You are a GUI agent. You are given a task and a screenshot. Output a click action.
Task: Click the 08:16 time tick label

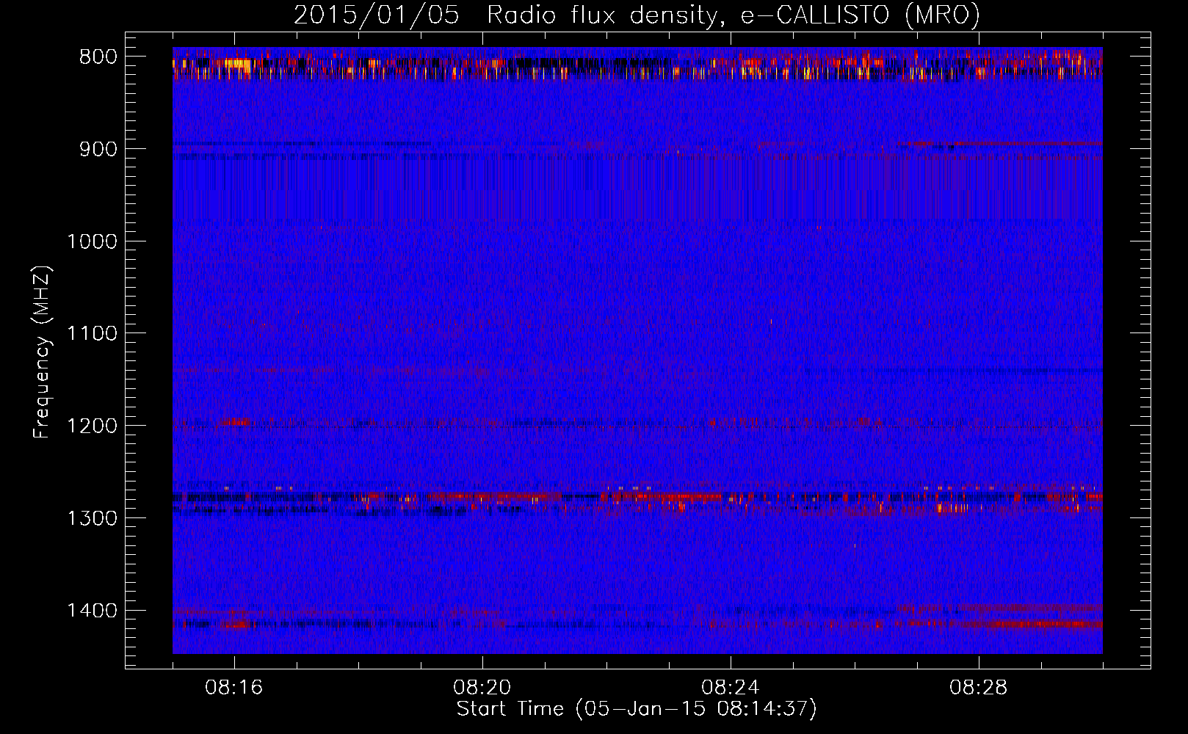234,688
